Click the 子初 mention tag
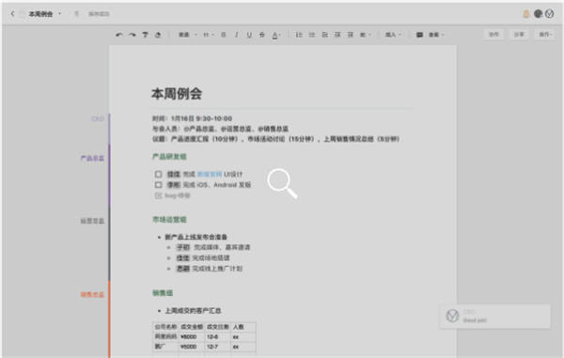The image size is (564, 358). click(x=182, y=247)
